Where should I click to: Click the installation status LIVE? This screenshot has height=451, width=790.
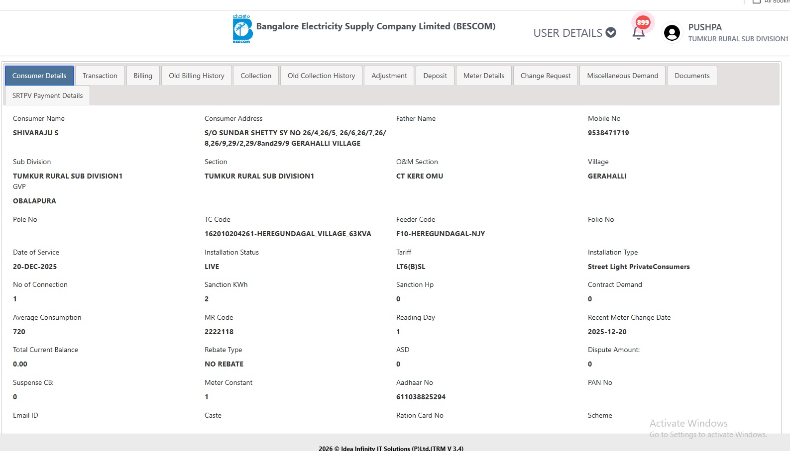point(212,267)
